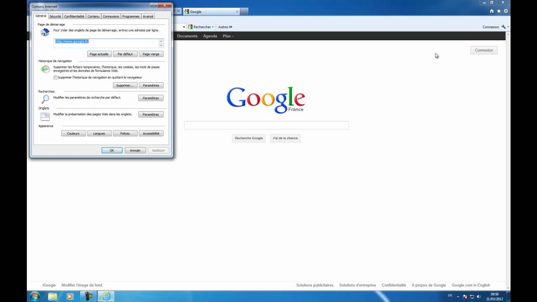Screen dimensions: 537x302
Task: Click Google.com in English link
Action: pos(471,285)
